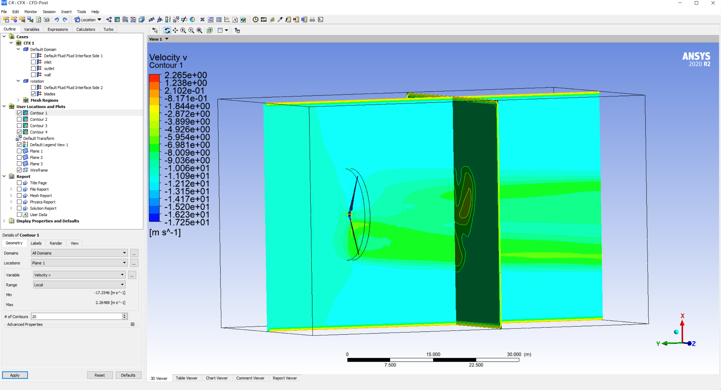Insert a Particle Track
The image size is (721, 390).
click(133, 19)
